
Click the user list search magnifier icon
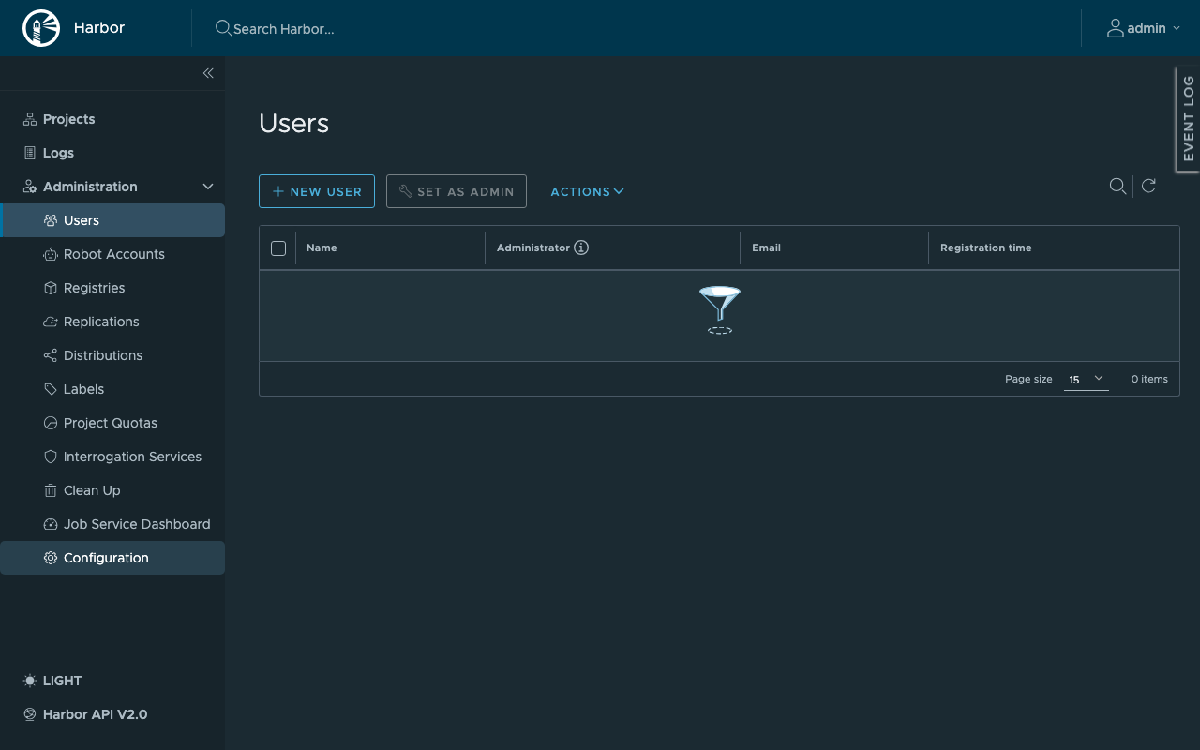[x=1117, y=186]
